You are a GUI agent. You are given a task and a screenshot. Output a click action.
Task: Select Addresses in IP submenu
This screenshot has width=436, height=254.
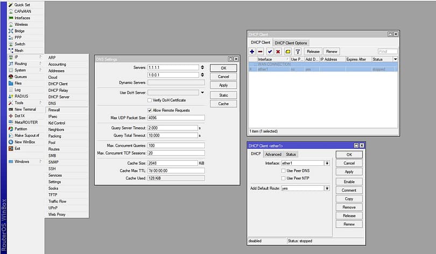66,71
